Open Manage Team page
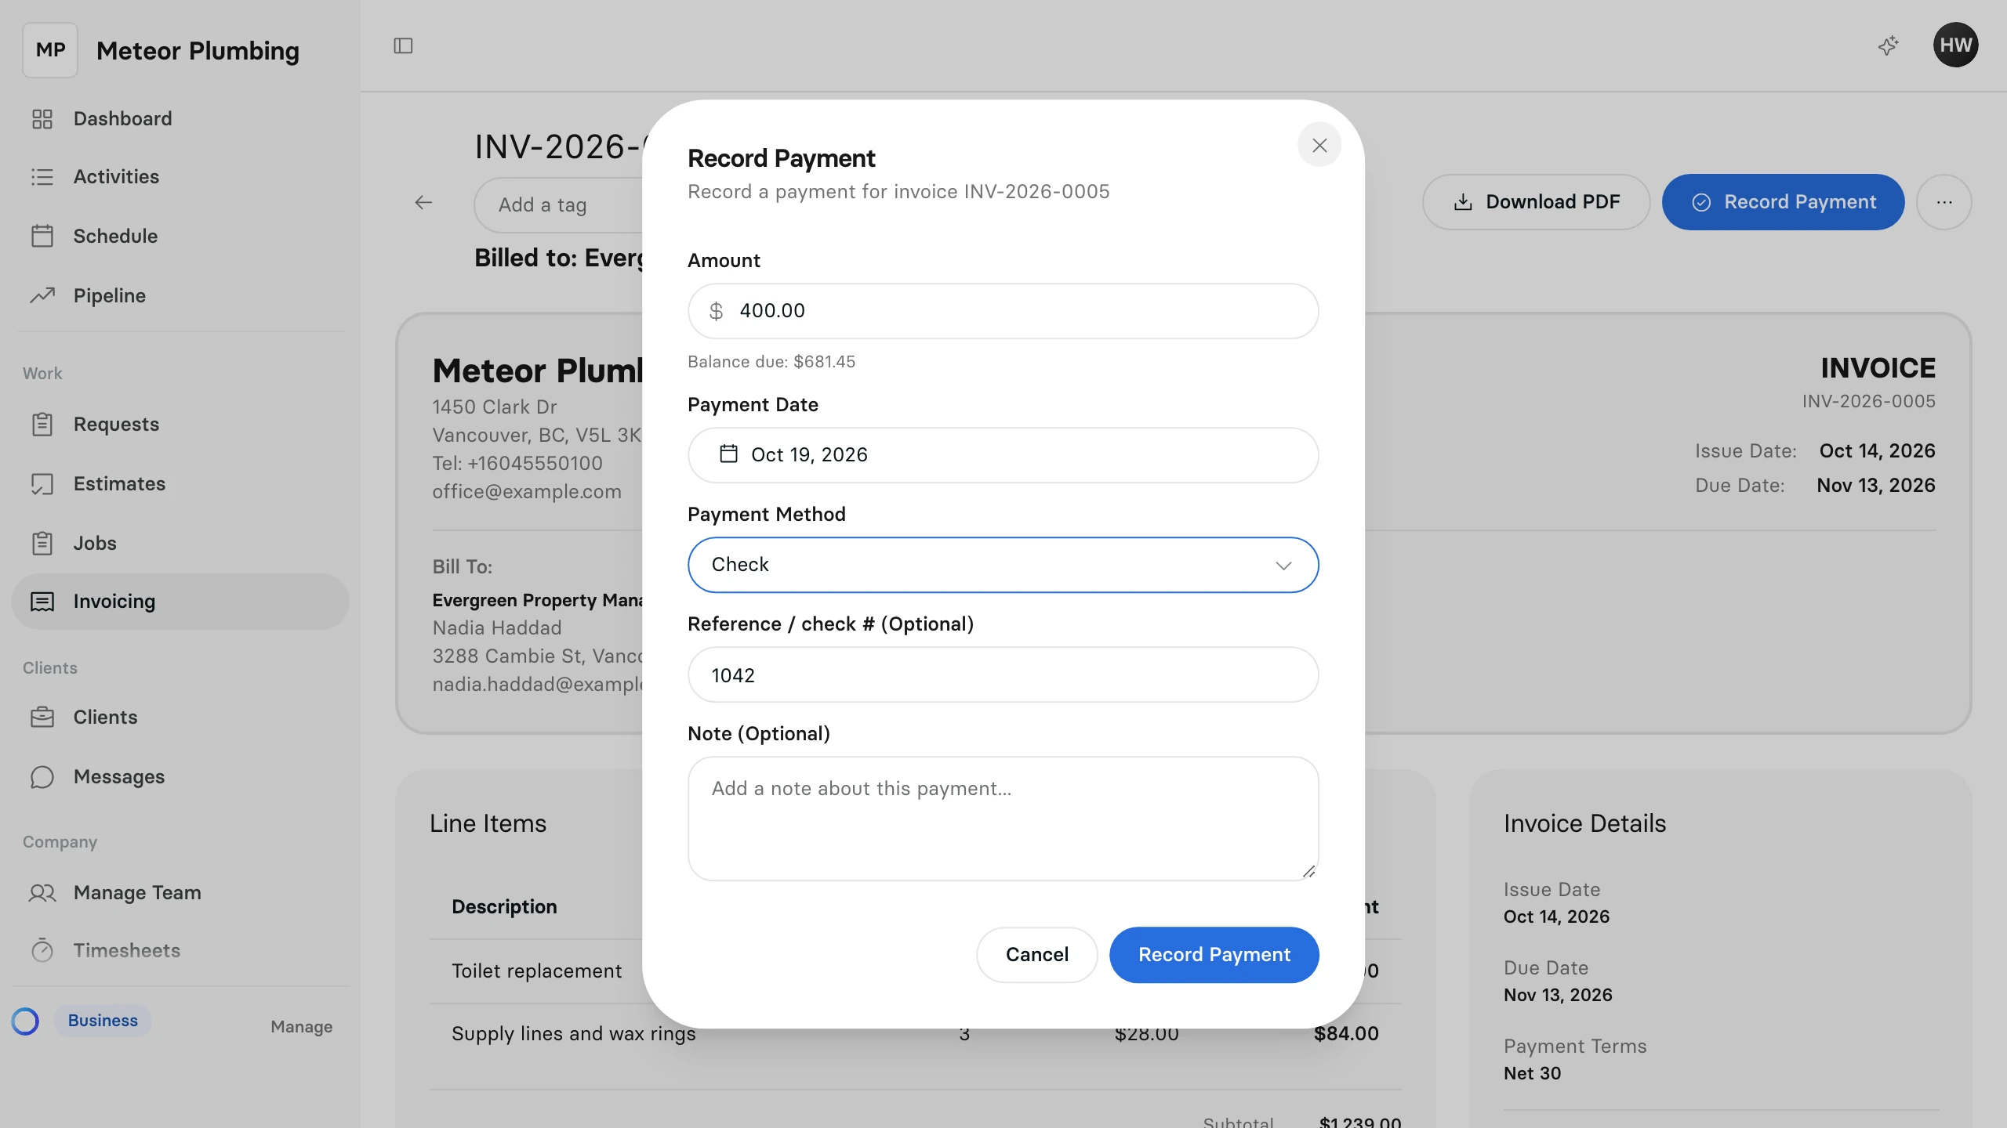 pyautogui.click(x=180, y=892)
